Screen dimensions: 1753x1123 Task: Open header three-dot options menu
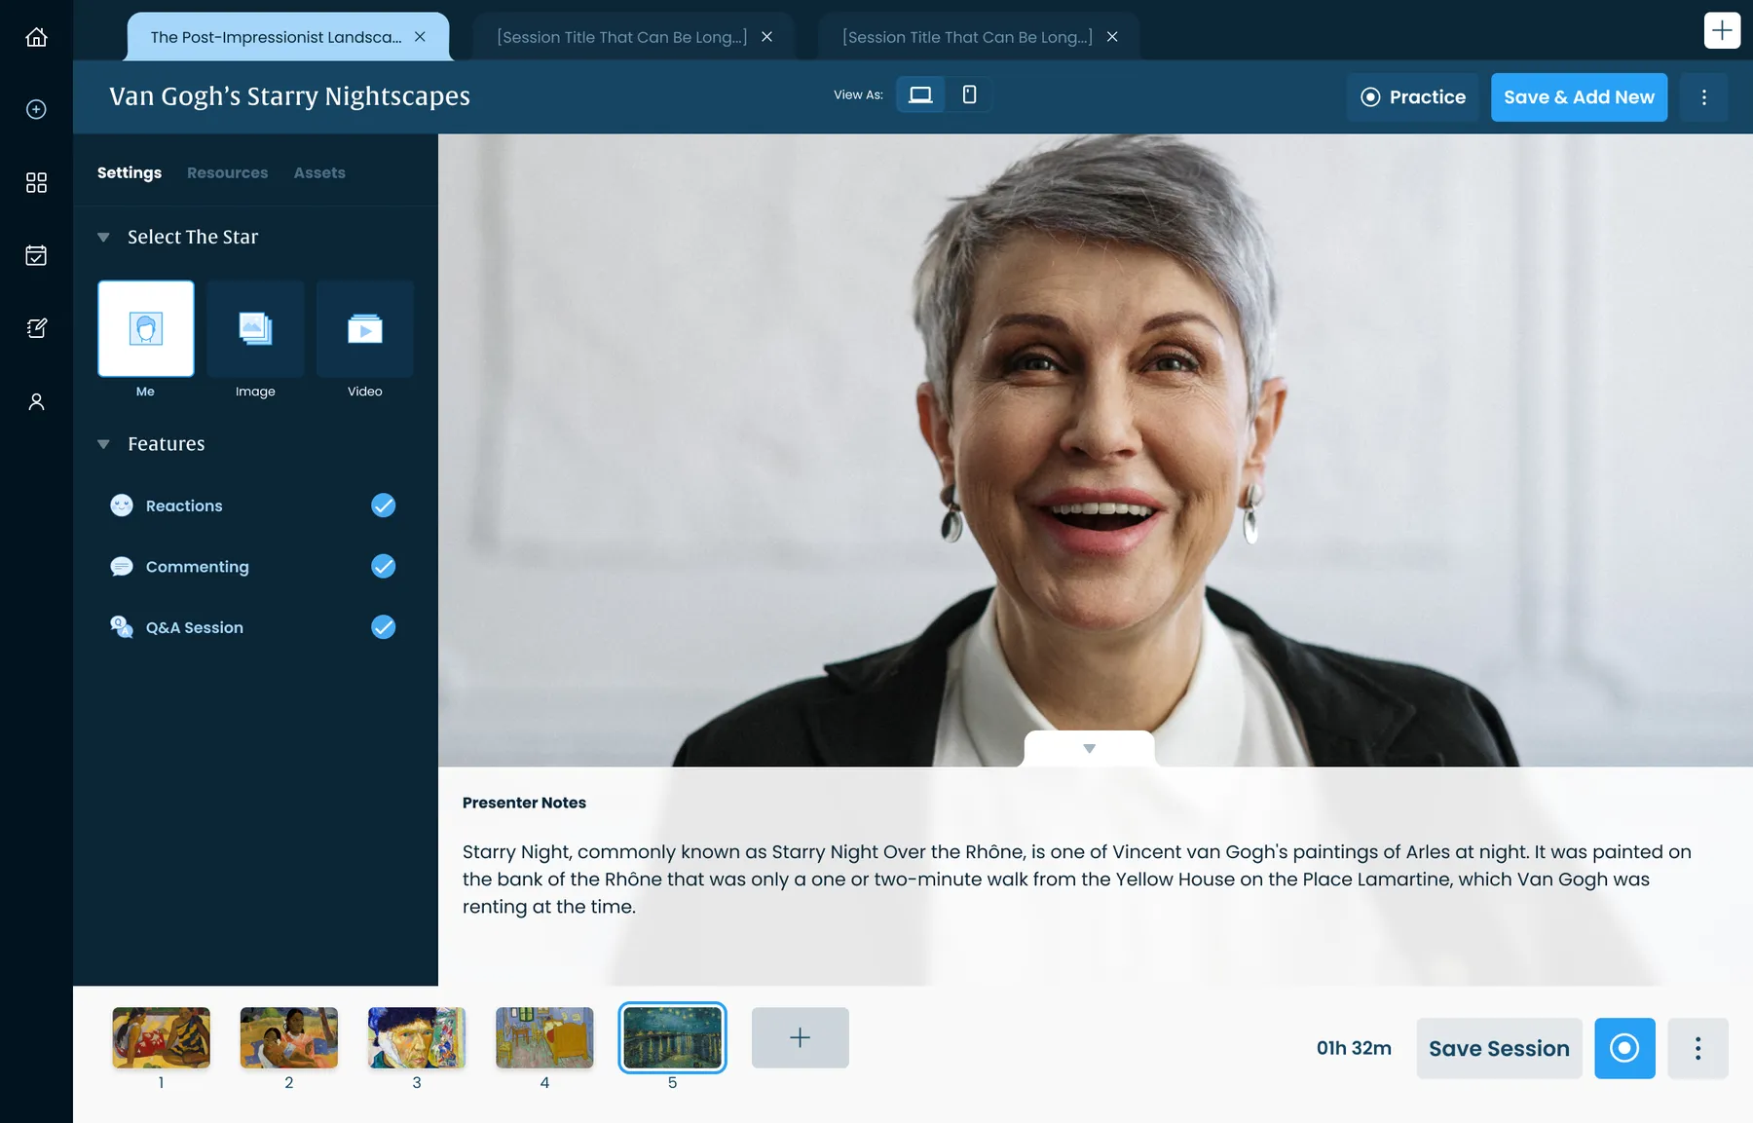coord(1703,97)
